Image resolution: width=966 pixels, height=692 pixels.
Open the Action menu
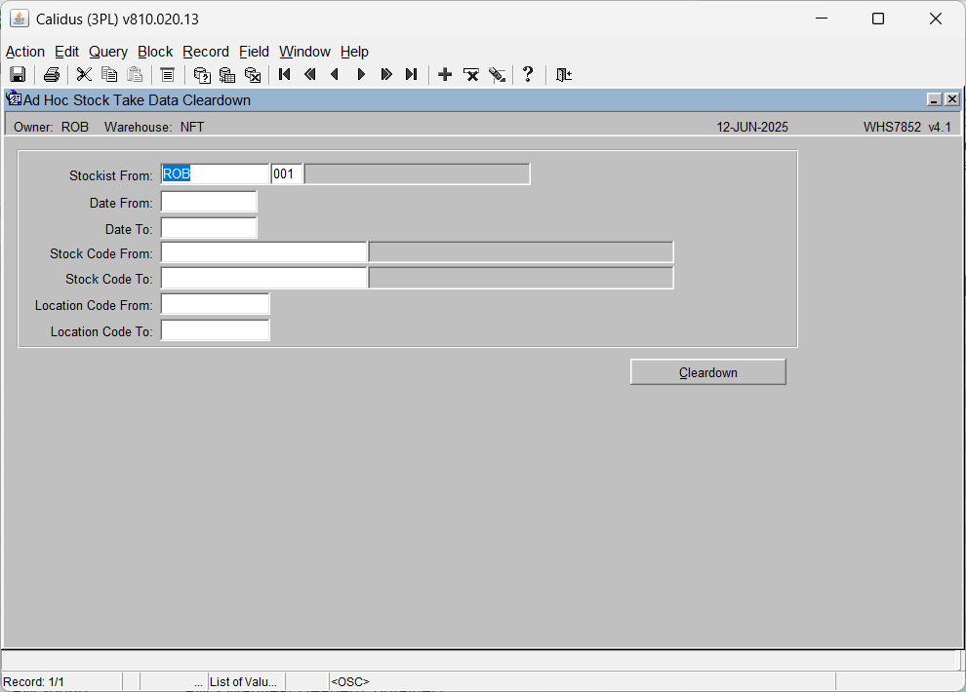pyautogui.click(x=25, y=52)
